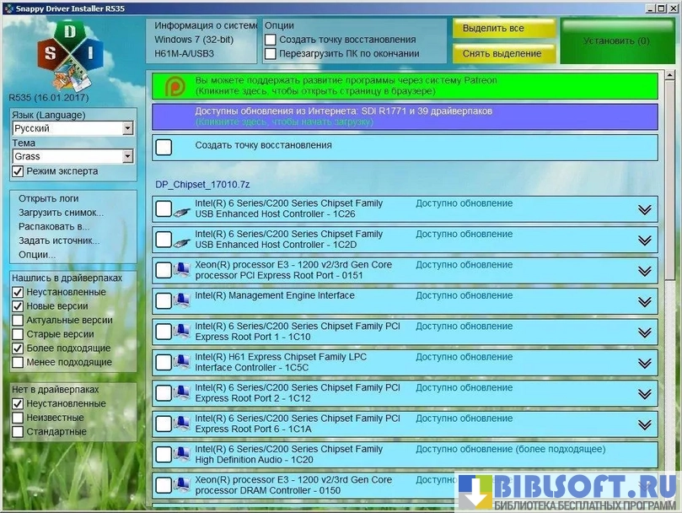Enable the restore point checkbox in Опции
682x513 pixels.
click(x=271, y=40)
